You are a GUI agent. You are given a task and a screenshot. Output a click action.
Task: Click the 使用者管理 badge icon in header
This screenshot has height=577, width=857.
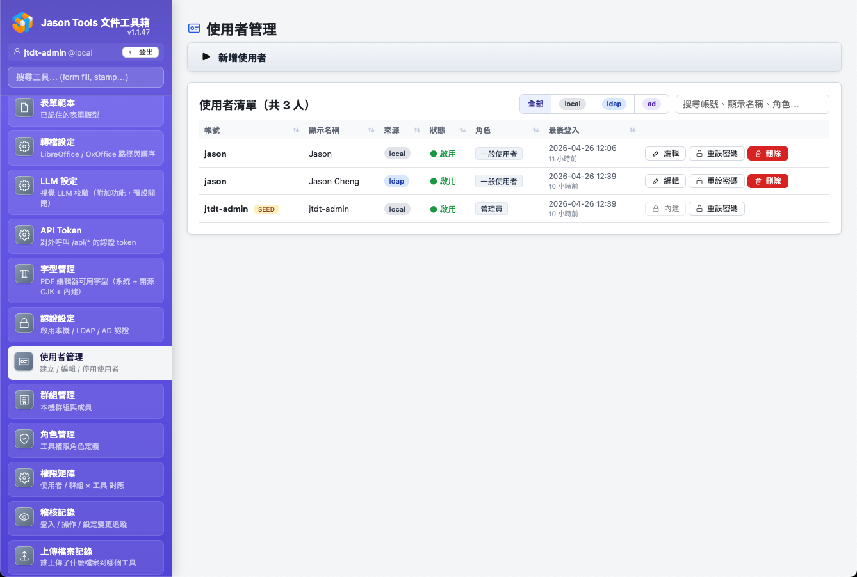(x=193, y=28)
